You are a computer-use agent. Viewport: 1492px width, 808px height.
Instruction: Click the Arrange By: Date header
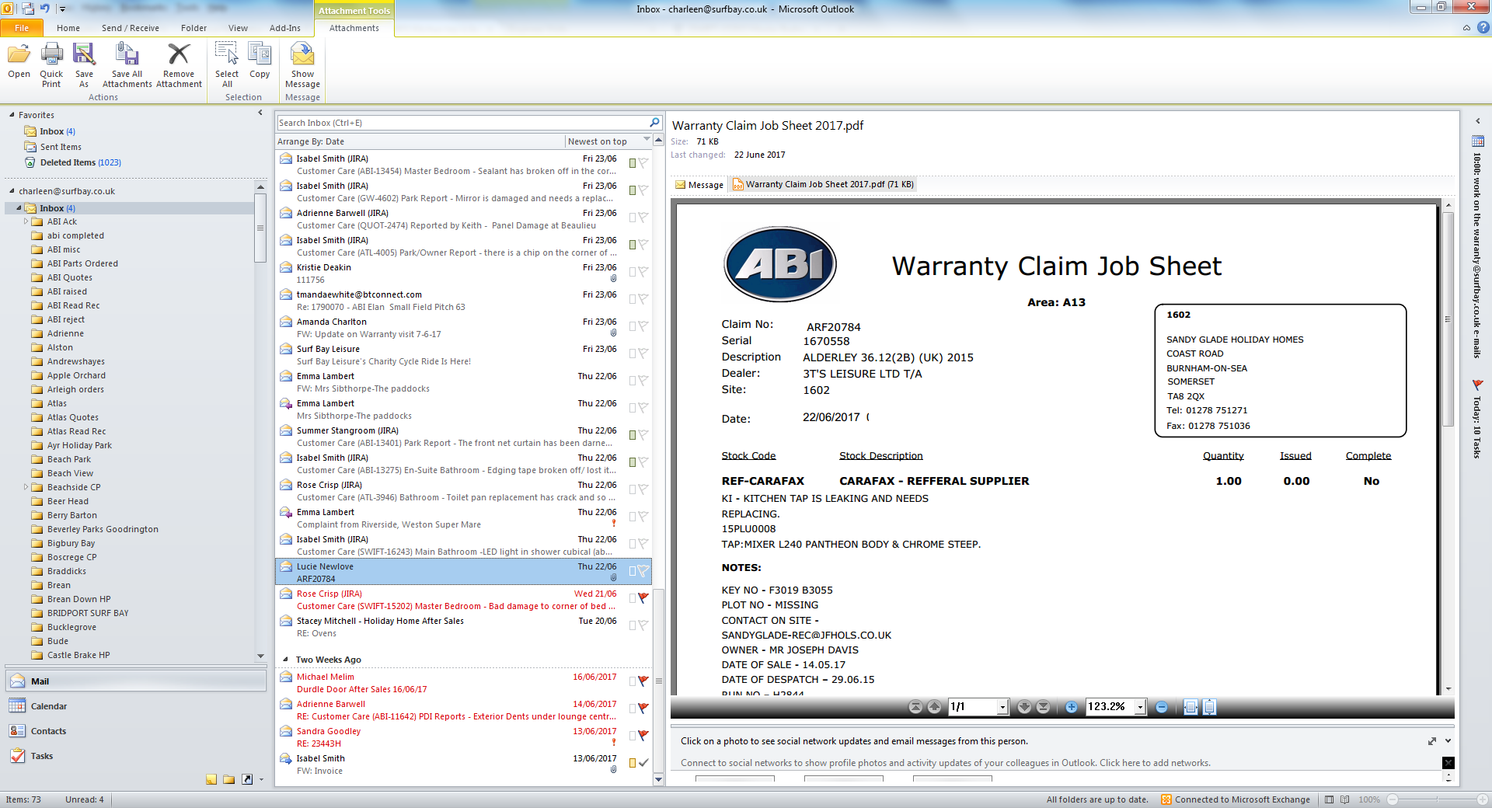[x=311, y=141]
